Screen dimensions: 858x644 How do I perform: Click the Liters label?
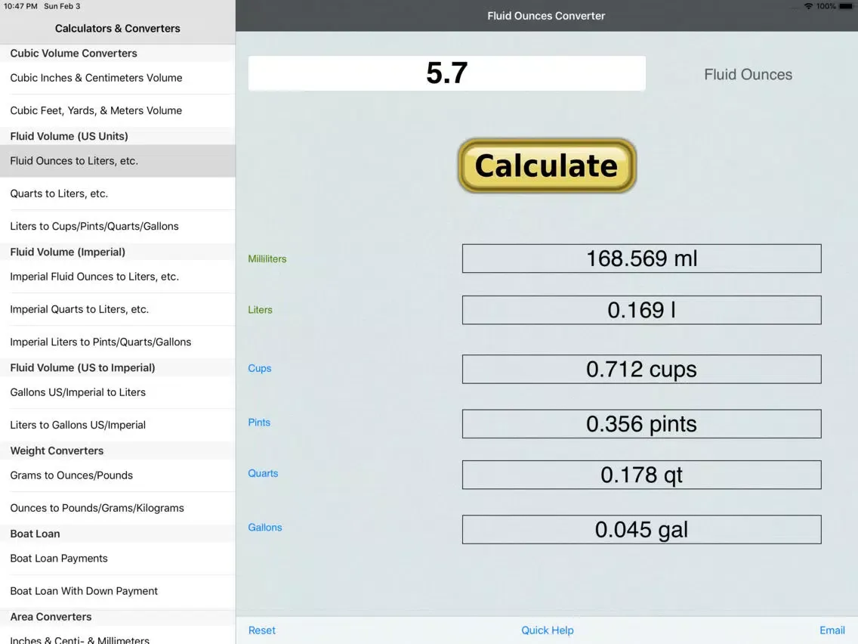click(260, 310)
